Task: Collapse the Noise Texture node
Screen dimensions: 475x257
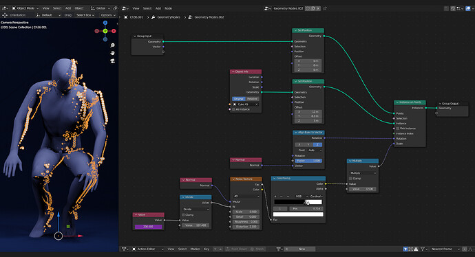Action: point(233,179)
